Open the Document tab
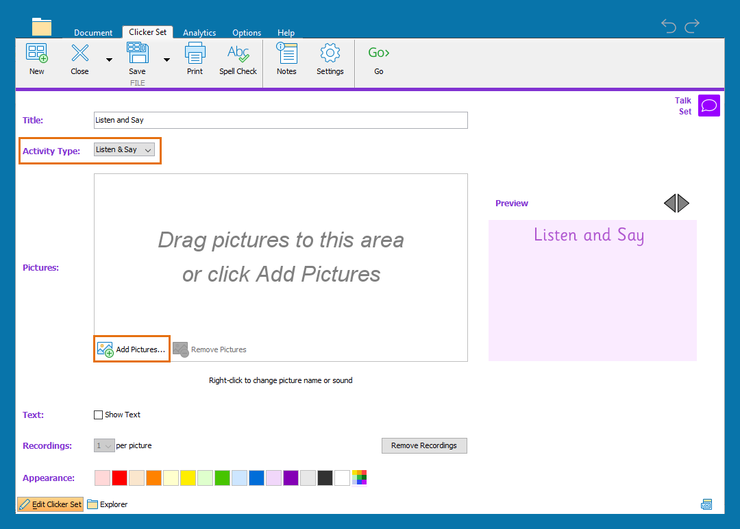The image size is (740, 529). click(x=93, y=33)
